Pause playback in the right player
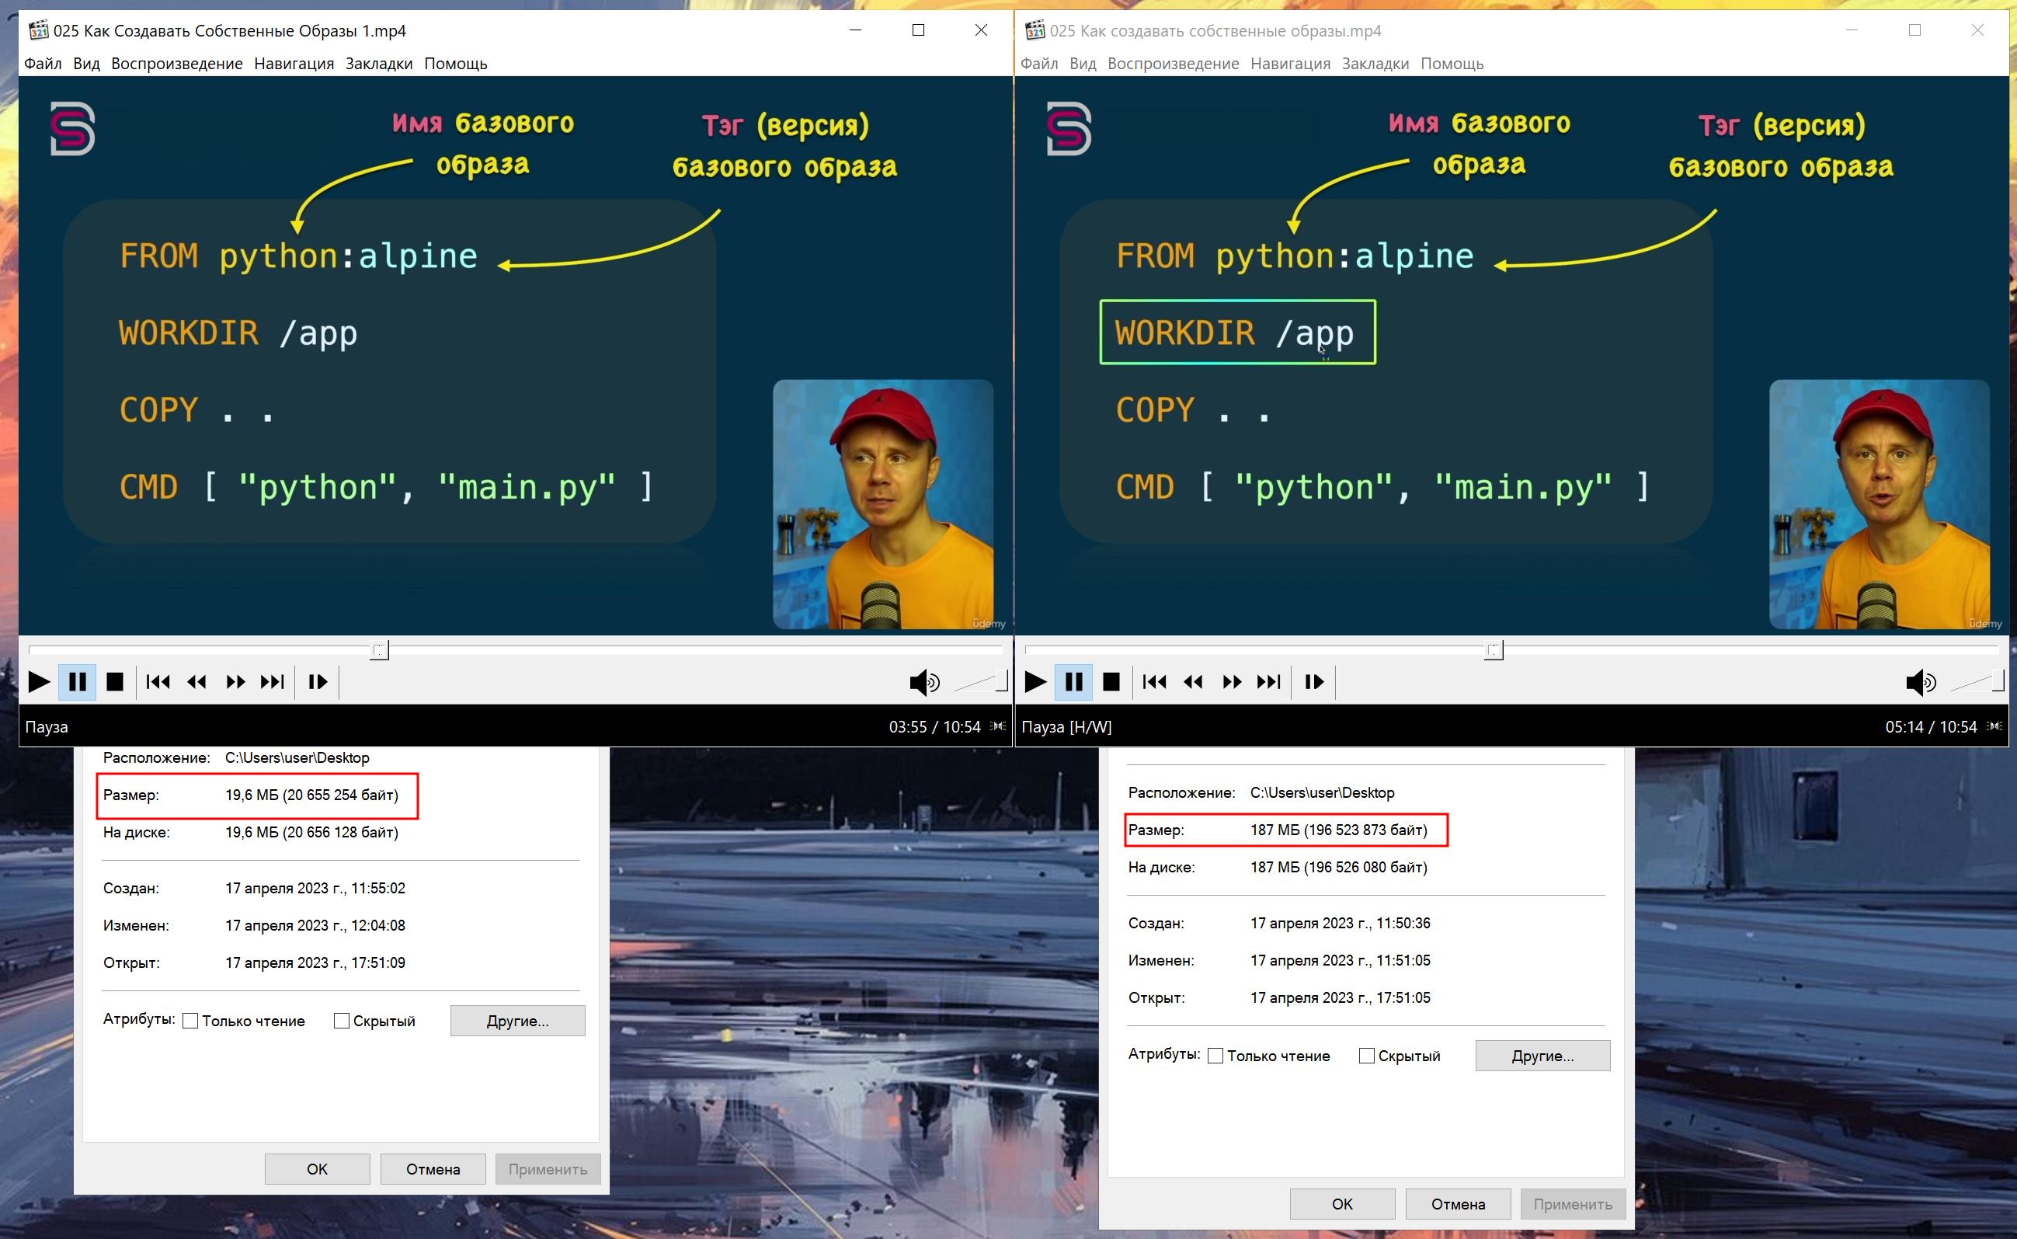Screen dimensions: 2017x1239 1073,682
